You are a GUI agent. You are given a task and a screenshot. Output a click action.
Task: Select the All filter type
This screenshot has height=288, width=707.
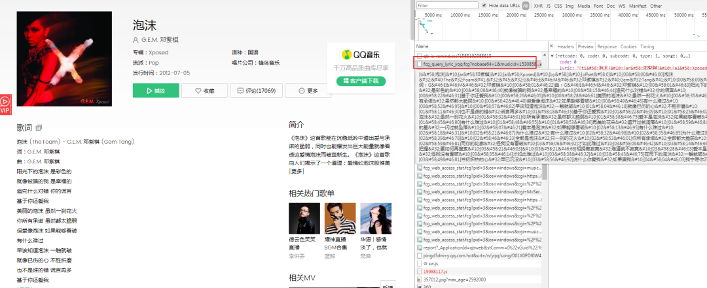point(526,6)
